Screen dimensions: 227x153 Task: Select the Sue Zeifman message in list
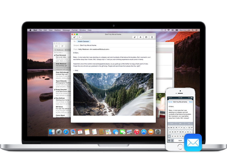click(62, 101)
